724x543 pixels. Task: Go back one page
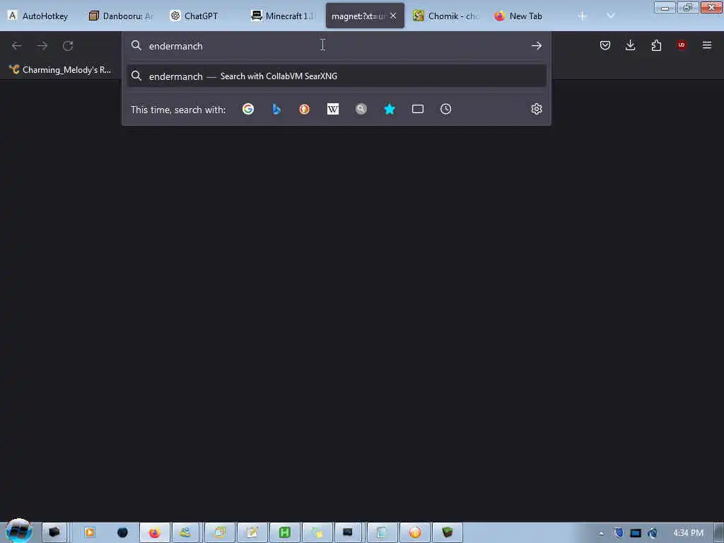(17, 46)
